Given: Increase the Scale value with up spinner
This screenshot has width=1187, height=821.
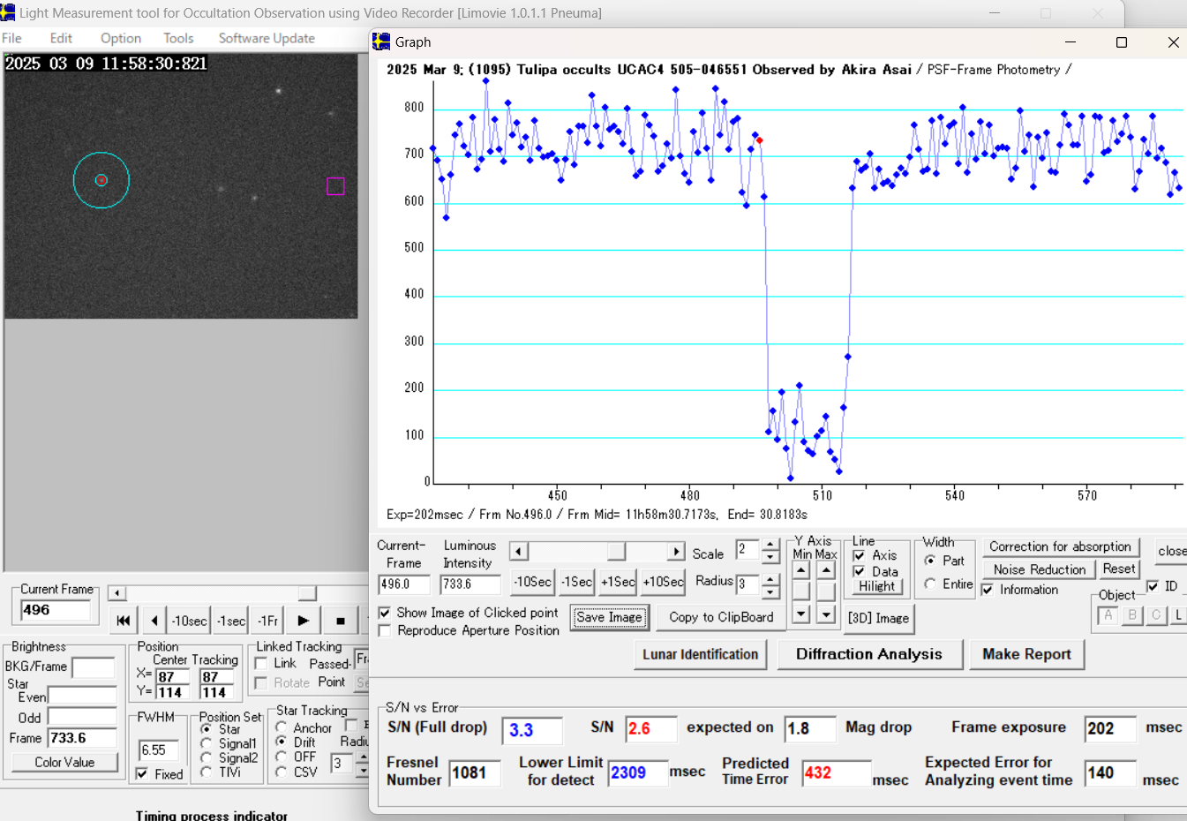Looking at the screenshot, I should point(770,546).
